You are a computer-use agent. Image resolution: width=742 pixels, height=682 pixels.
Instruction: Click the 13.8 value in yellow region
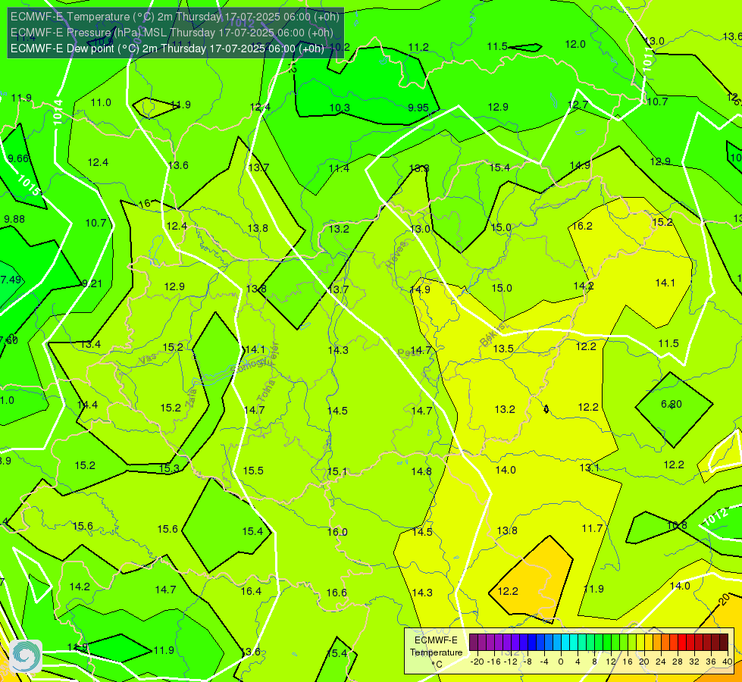[507, 530]
